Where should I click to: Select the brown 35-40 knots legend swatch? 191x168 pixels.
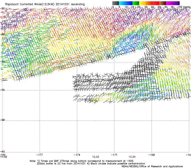click(163, 3)
